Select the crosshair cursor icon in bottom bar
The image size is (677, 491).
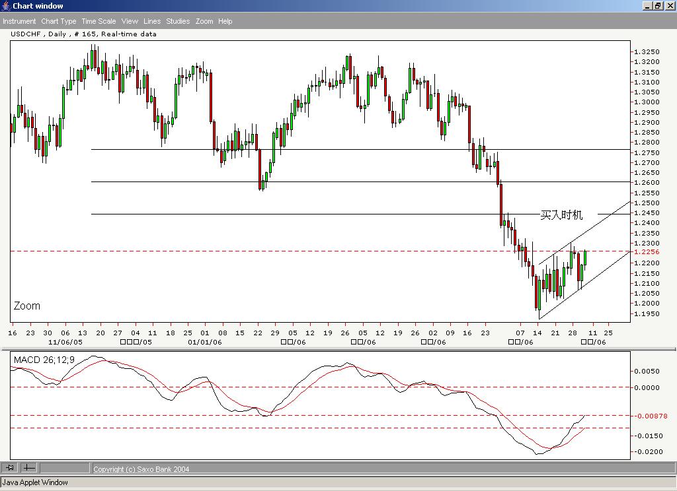(29, 468)
